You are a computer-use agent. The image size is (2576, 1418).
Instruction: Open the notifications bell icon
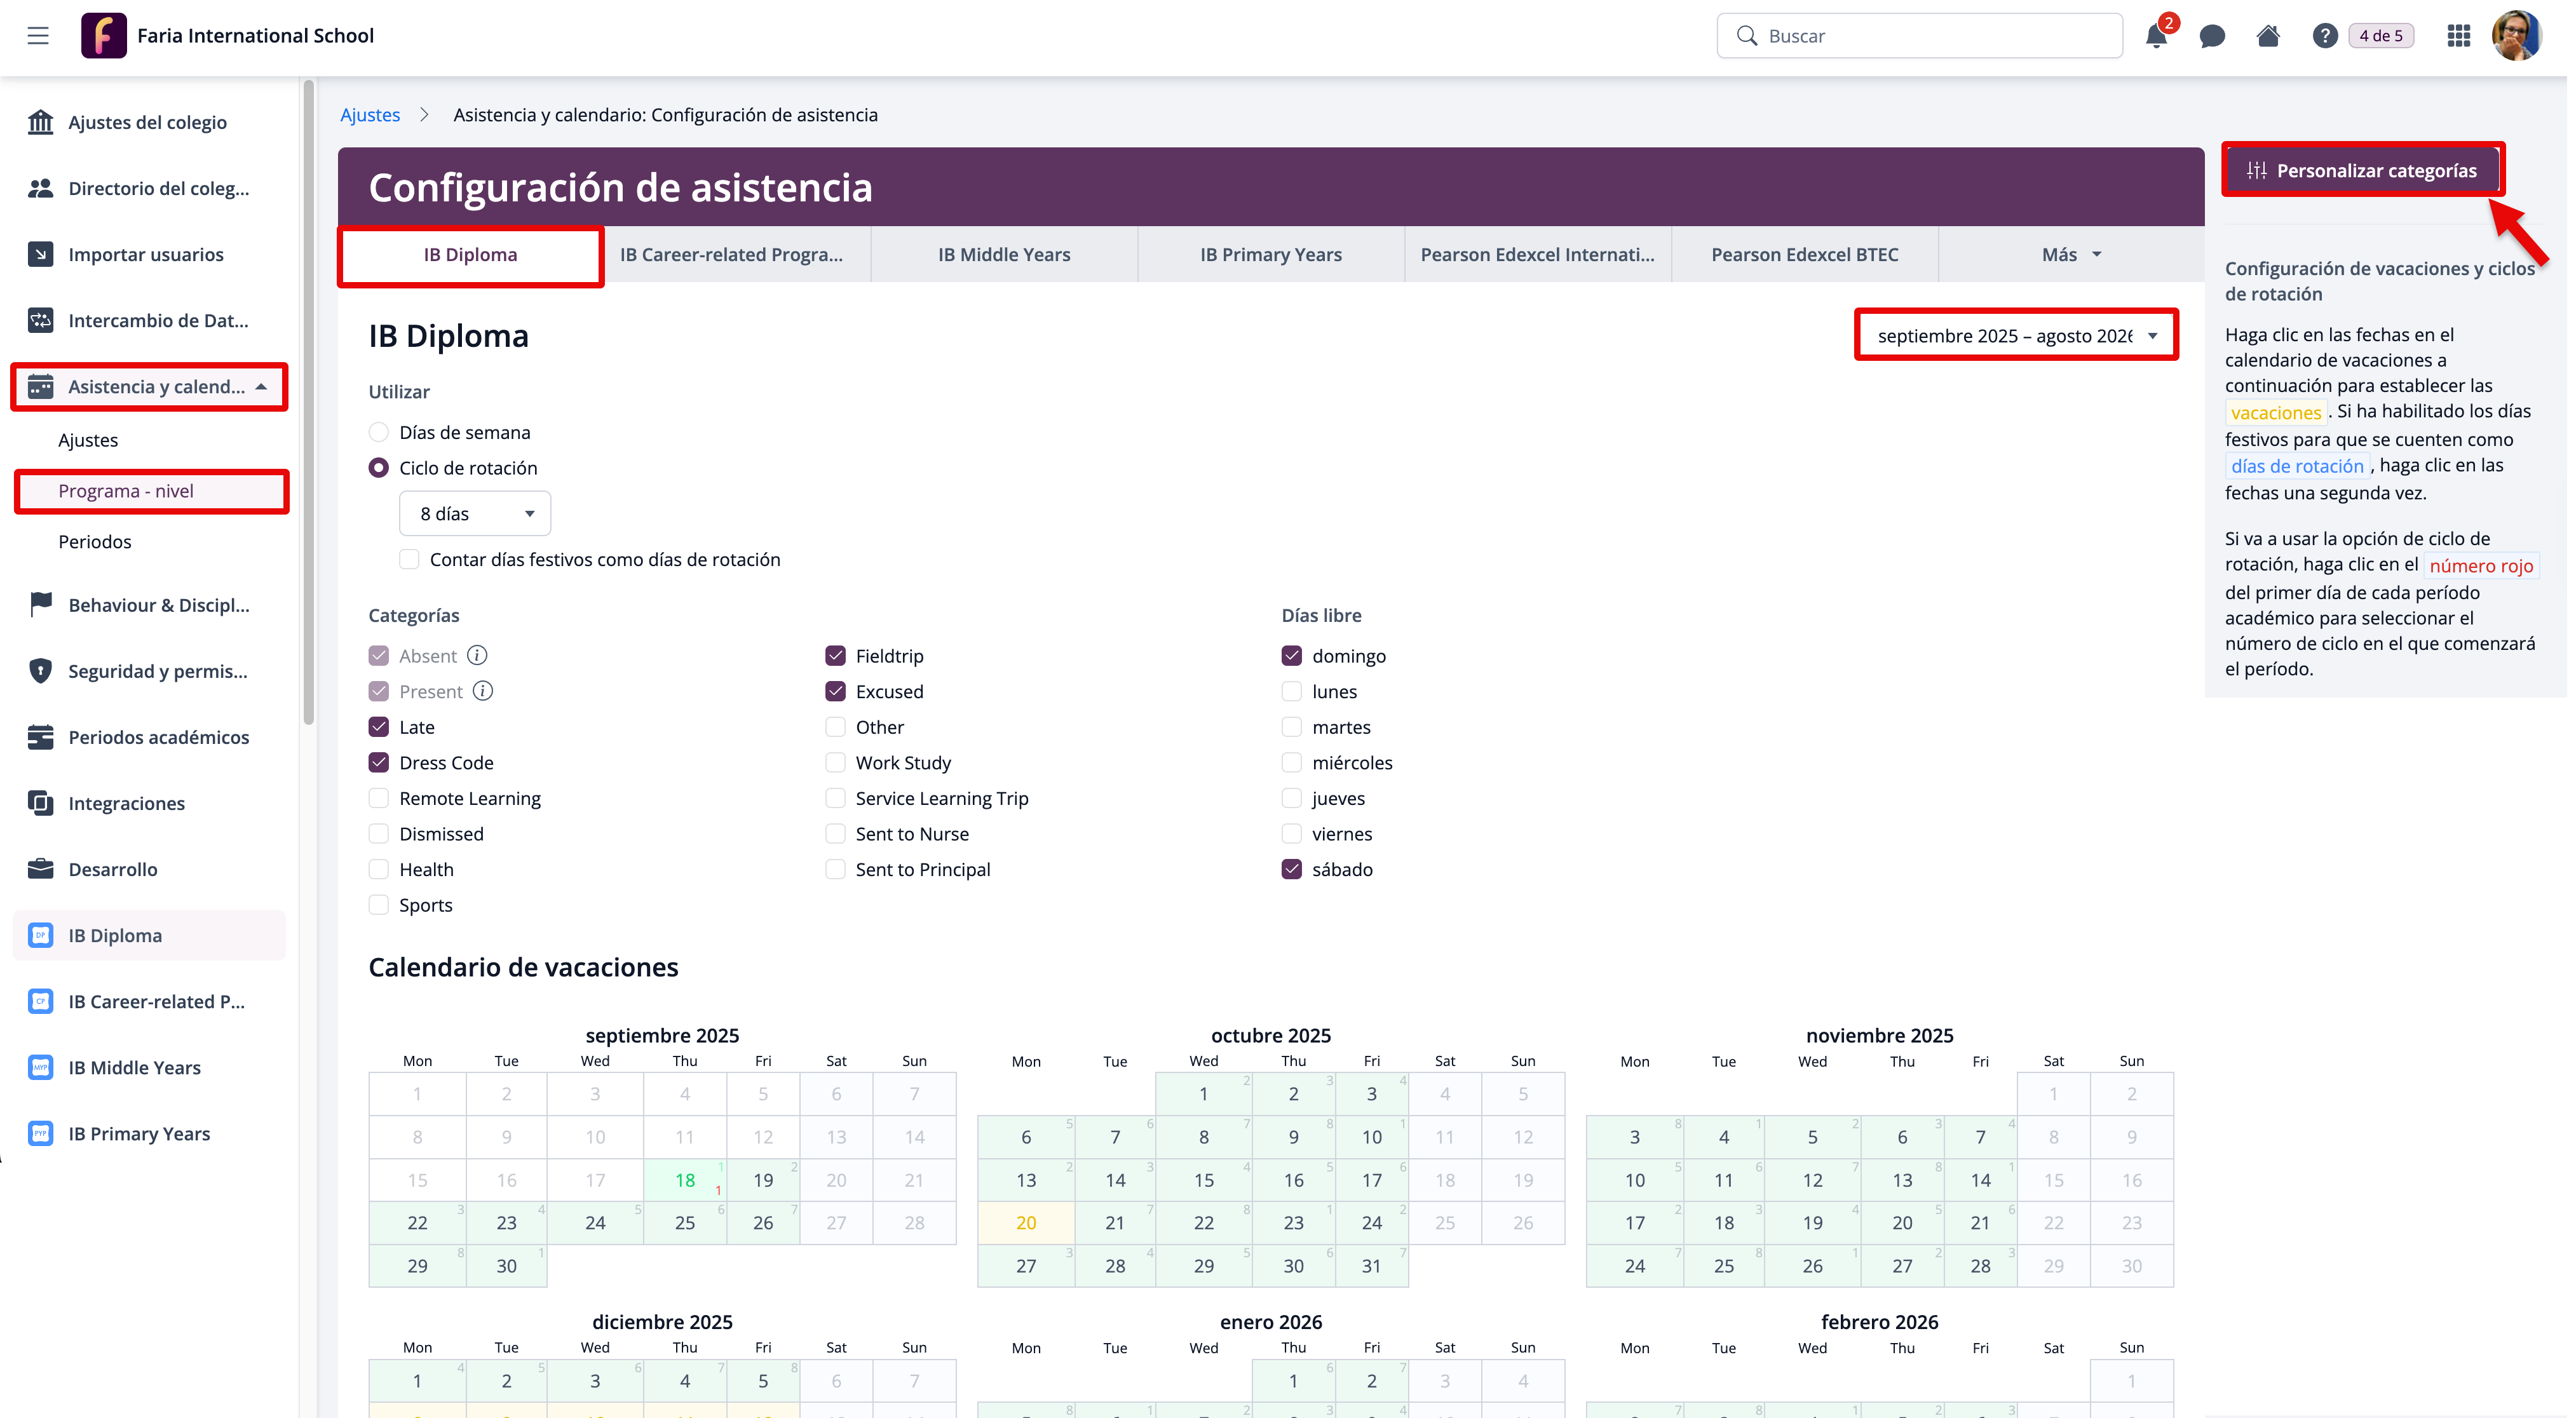(x=2156, y=37)
